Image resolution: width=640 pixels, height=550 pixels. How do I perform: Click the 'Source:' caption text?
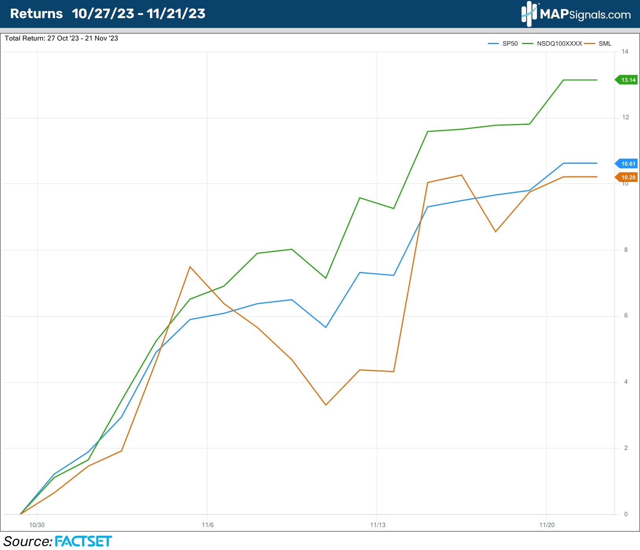tap(28, 541)
